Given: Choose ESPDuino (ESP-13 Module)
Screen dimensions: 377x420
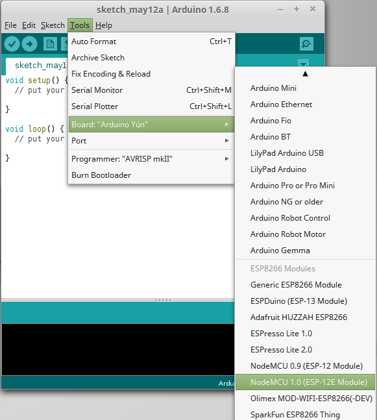Looking at the screenshot, I should [x=305, y=301].
